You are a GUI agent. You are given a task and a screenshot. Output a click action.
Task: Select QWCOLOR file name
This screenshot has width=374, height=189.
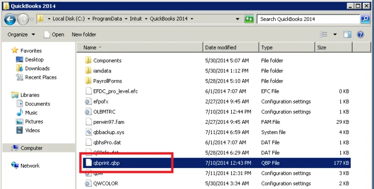coord(106,183)
